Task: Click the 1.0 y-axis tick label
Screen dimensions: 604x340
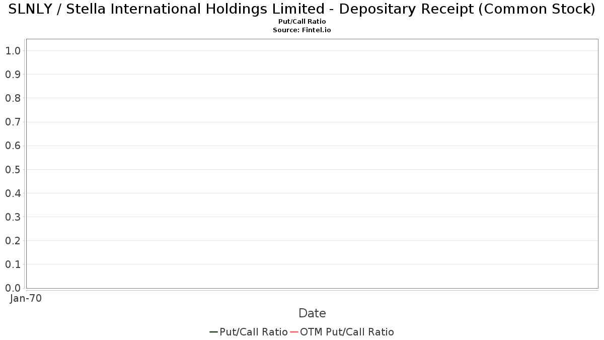Action: point(13,51)
